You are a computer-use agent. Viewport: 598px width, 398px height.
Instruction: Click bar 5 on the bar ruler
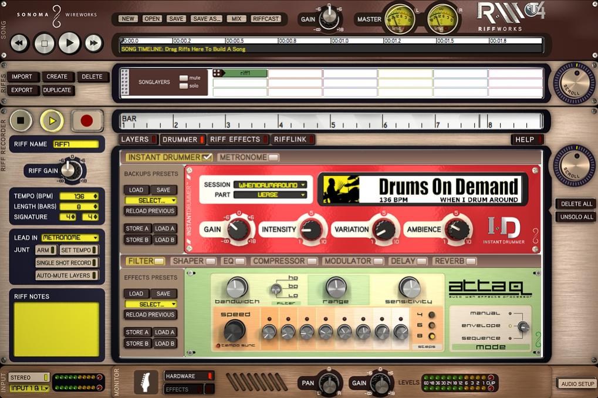click(333, 125)
